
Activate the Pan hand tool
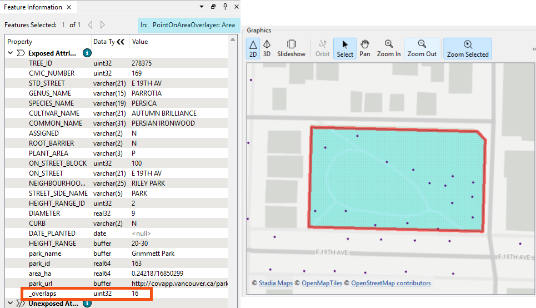coord(365,48)
